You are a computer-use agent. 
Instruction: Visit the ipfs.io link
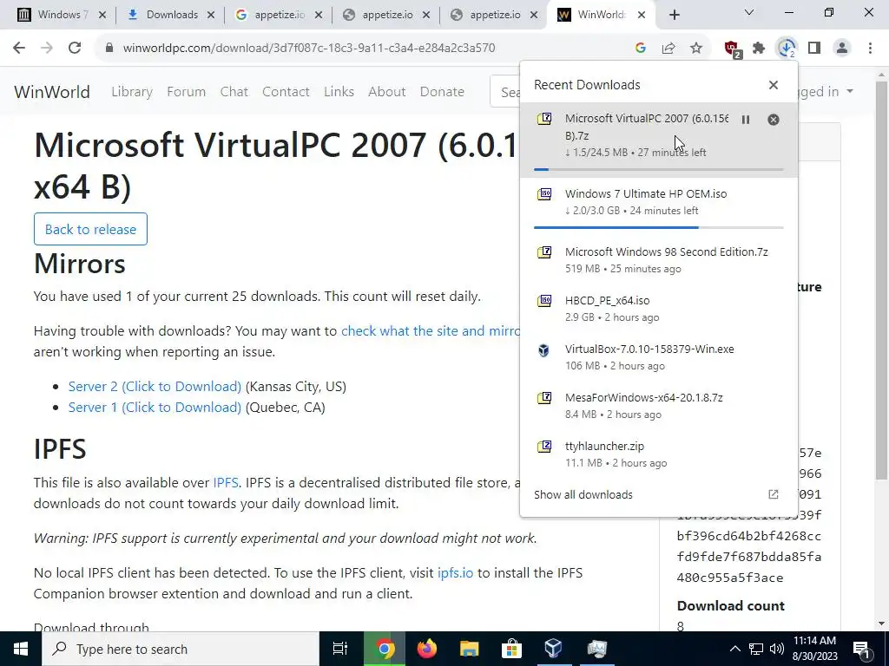coord(455,572)
